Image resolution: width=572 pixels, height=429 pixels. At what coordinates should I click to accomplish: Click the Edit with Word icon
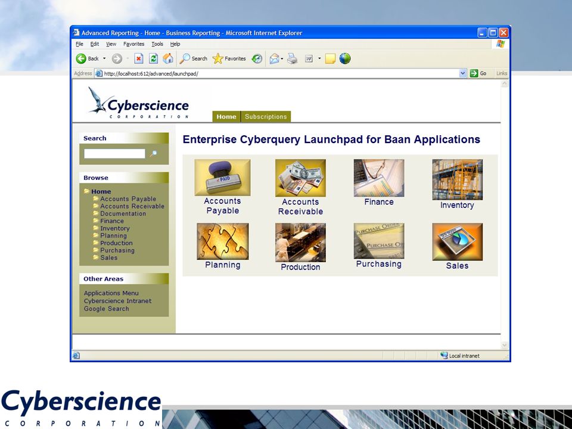[x=309, y=58]
